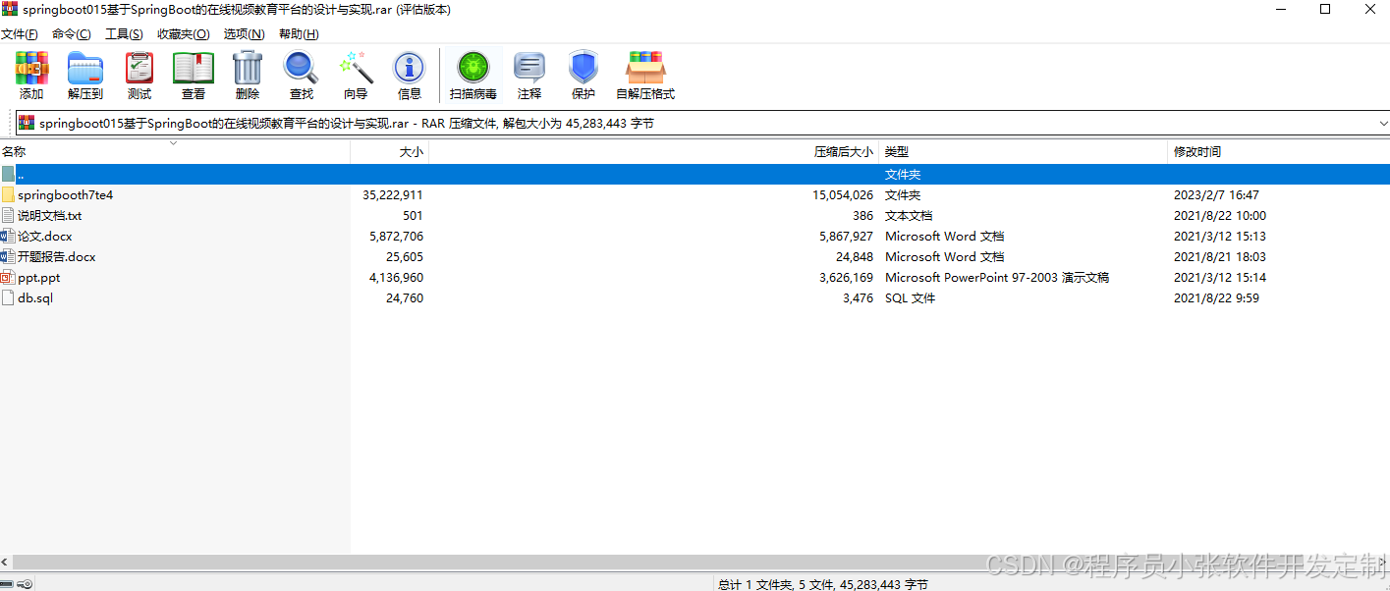The width and height of the screenshot is (1390, 591).
Task: Click the 说明文档.txt file icon
Action: 8,215
